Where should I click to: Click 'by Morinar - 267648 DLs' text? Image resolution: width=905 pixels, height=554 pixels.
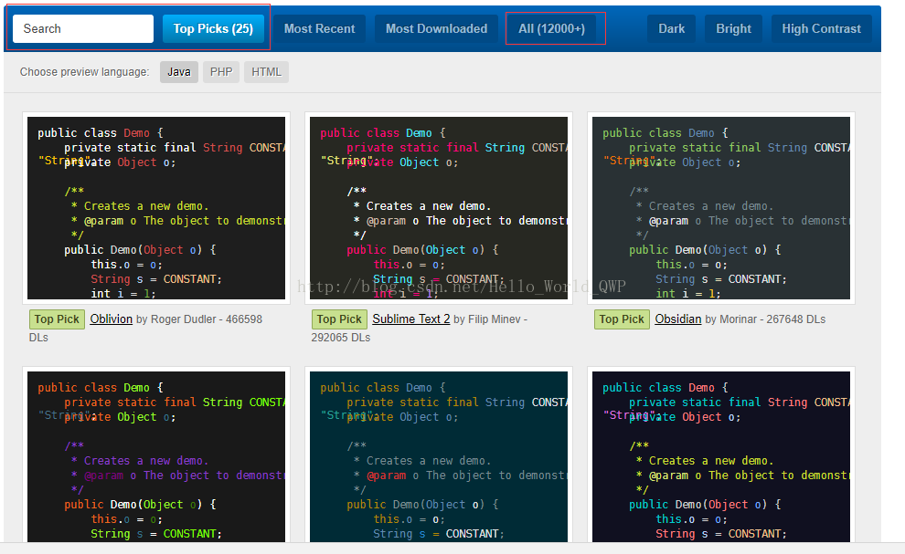(765, 319)
